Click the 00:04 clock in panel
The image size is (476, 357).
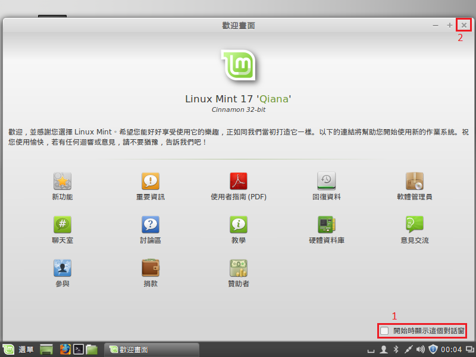pyautogui.click(x=452, y=349)
